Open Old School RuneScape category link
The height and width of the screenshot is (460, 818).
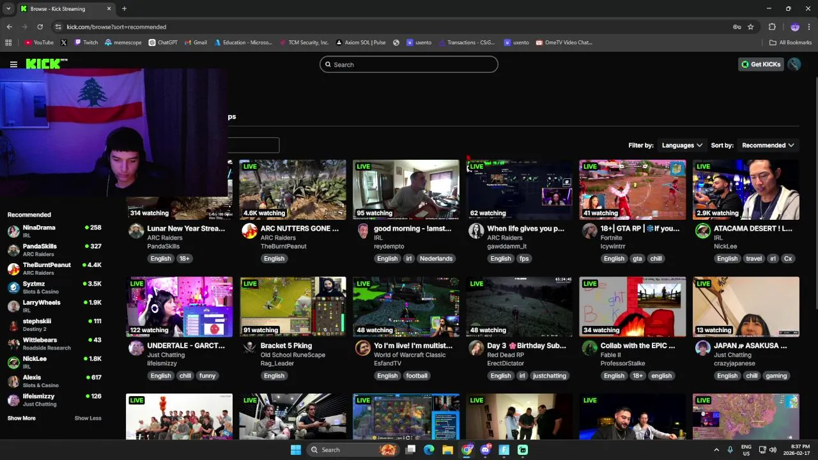[x=293, y=355]
